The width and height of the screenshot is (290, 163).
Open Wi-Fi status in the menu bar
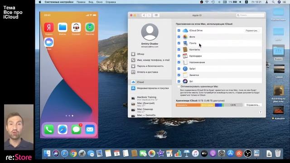(207, 2)
